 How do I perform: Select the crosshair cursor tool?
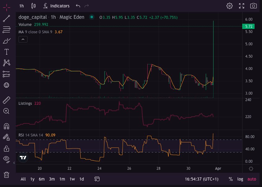click(x=6, y=7)
